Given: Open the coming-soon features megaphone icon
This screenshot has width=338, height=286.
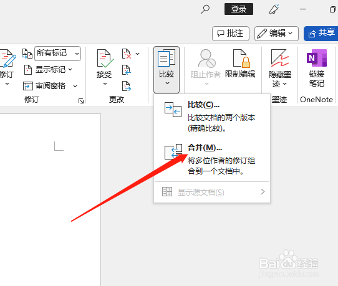Looking at the screenshot, I should [x=274, y=9].
